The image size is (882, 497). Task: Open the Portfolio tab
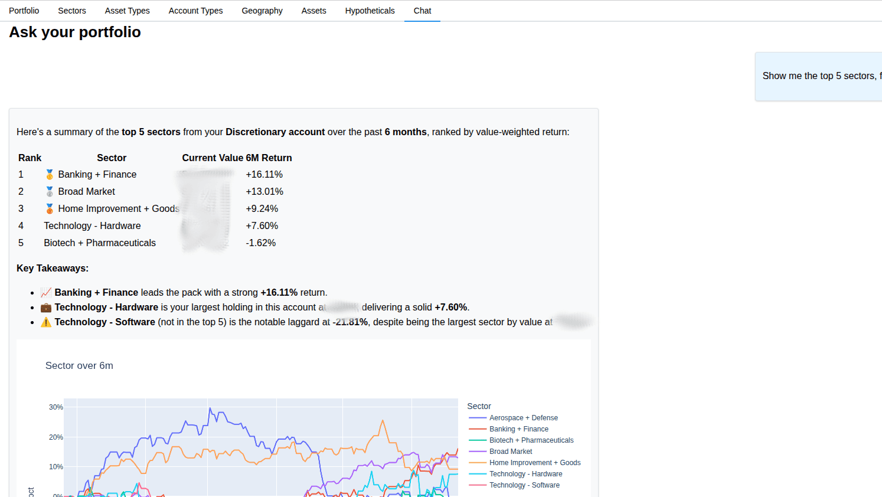click(x=24, y=11)
